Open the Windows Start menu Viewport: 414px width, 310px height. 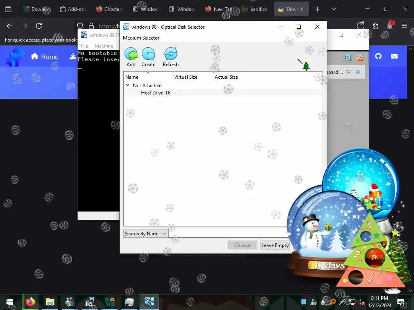(10, 302)
